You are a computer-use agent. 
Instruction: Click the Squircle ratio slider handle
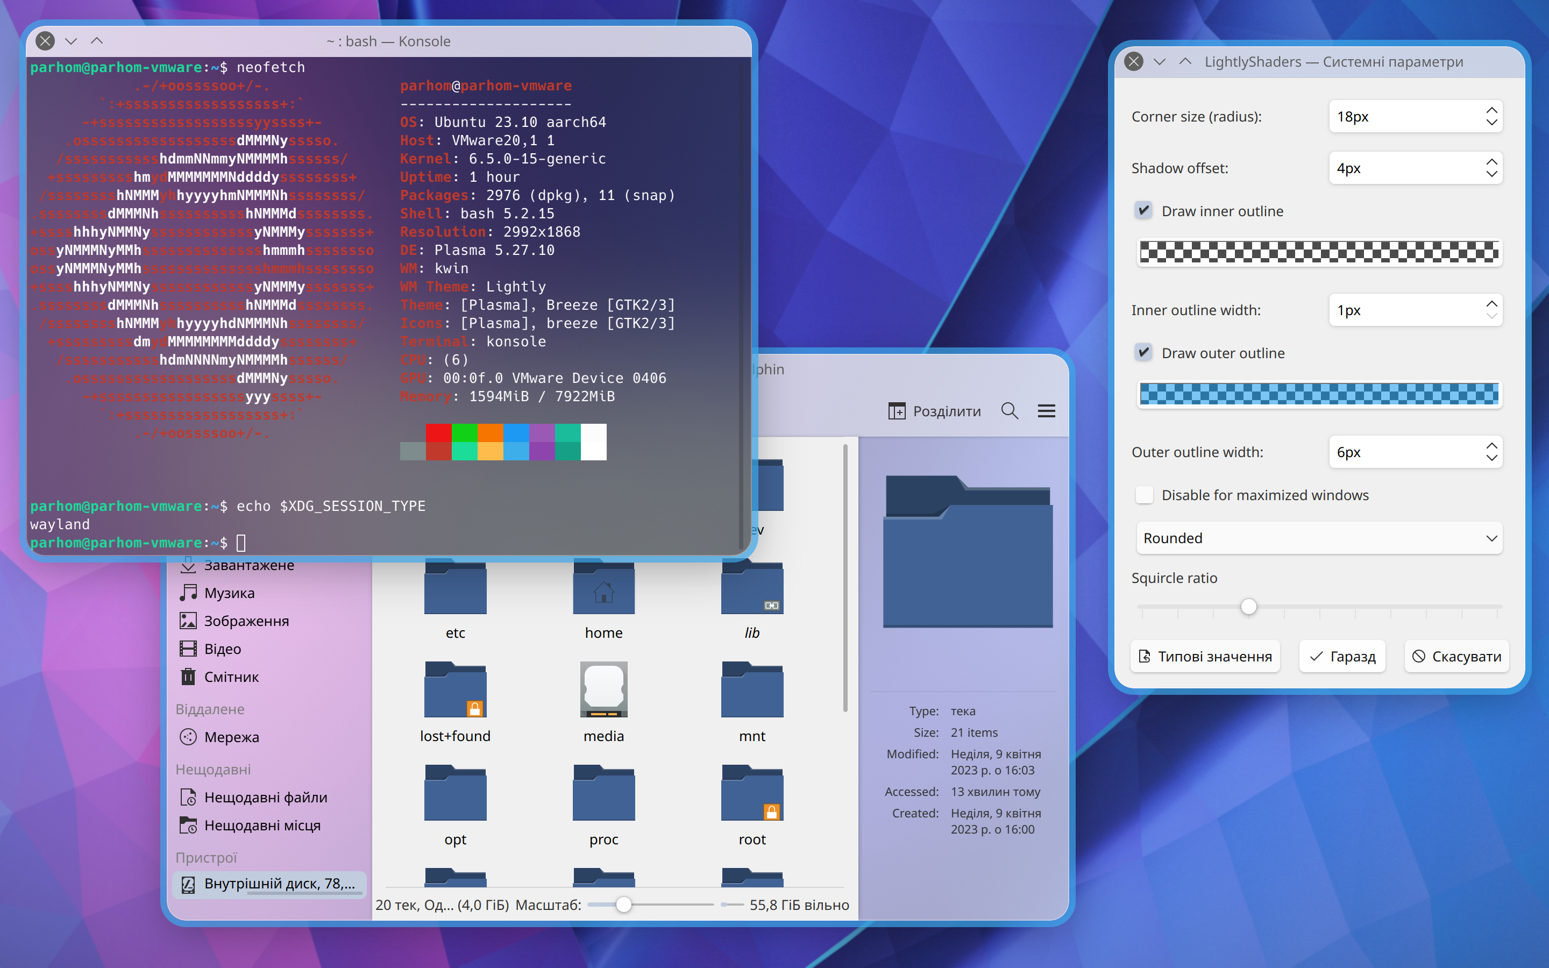tap(1248, 606)
